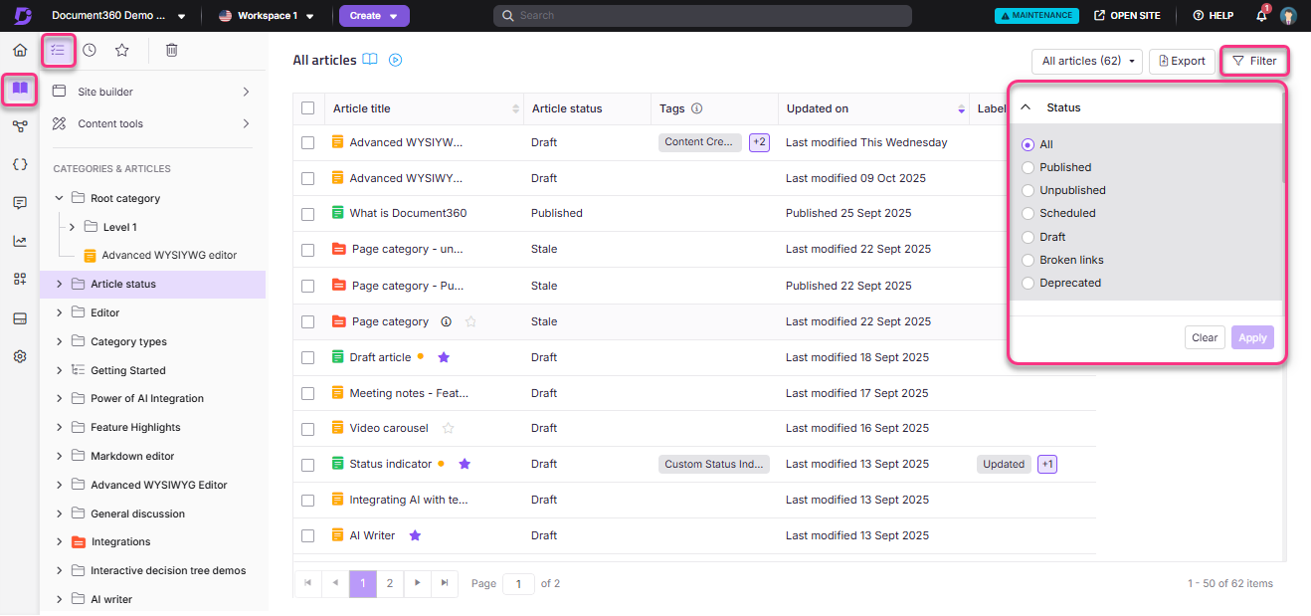The width and height of the screenshot is (1311, 616).
Task: Open the Recent clock icon tab
Action: coord(90,50)
